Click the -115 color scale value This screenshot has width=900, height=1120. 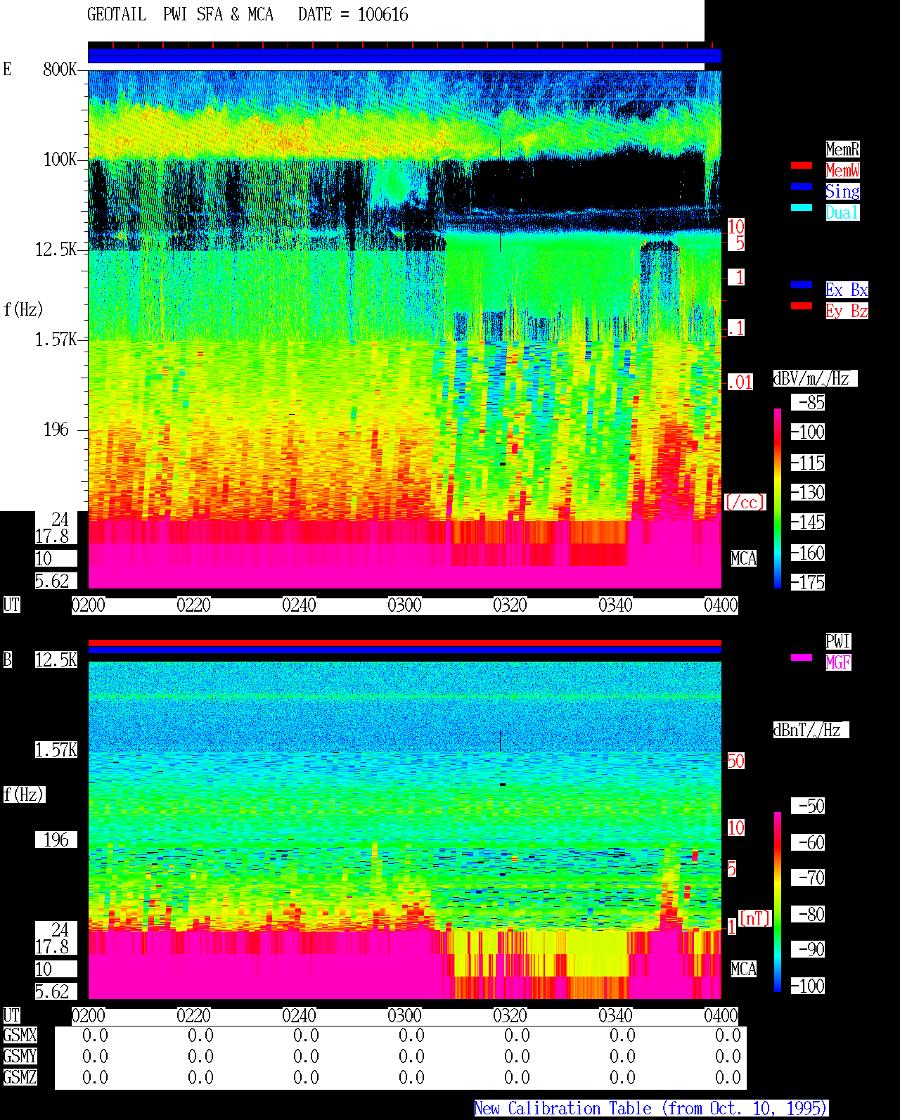click(x=808, y=463)
